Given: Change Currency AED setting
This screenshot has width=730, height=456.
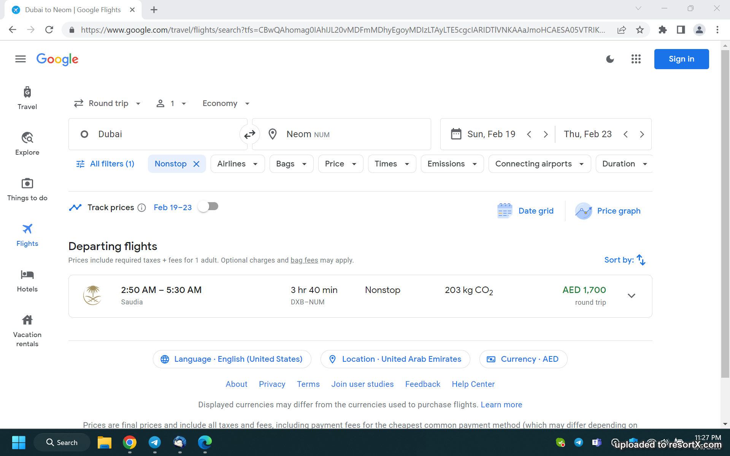Looking at the screenshot, I should click(523, 359).
